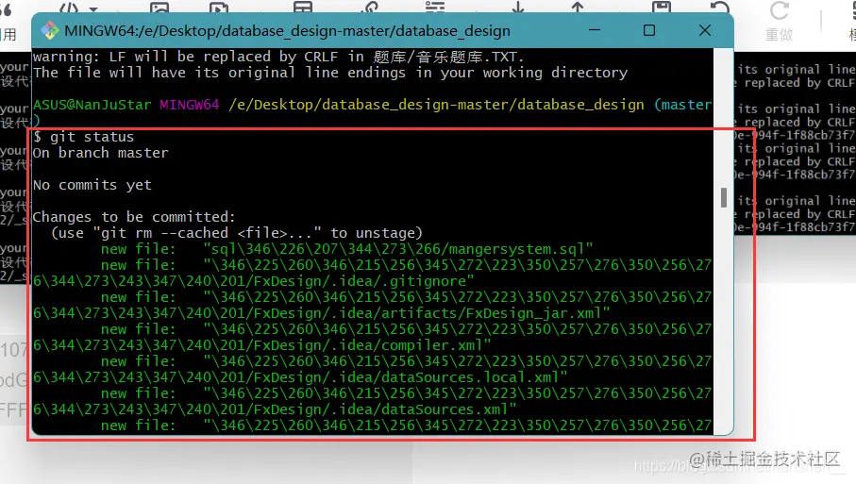The height and width of the screenshot is (484, 856).
Task: Click the line ending in "compiler.xml"
Action: click(262, 346)
